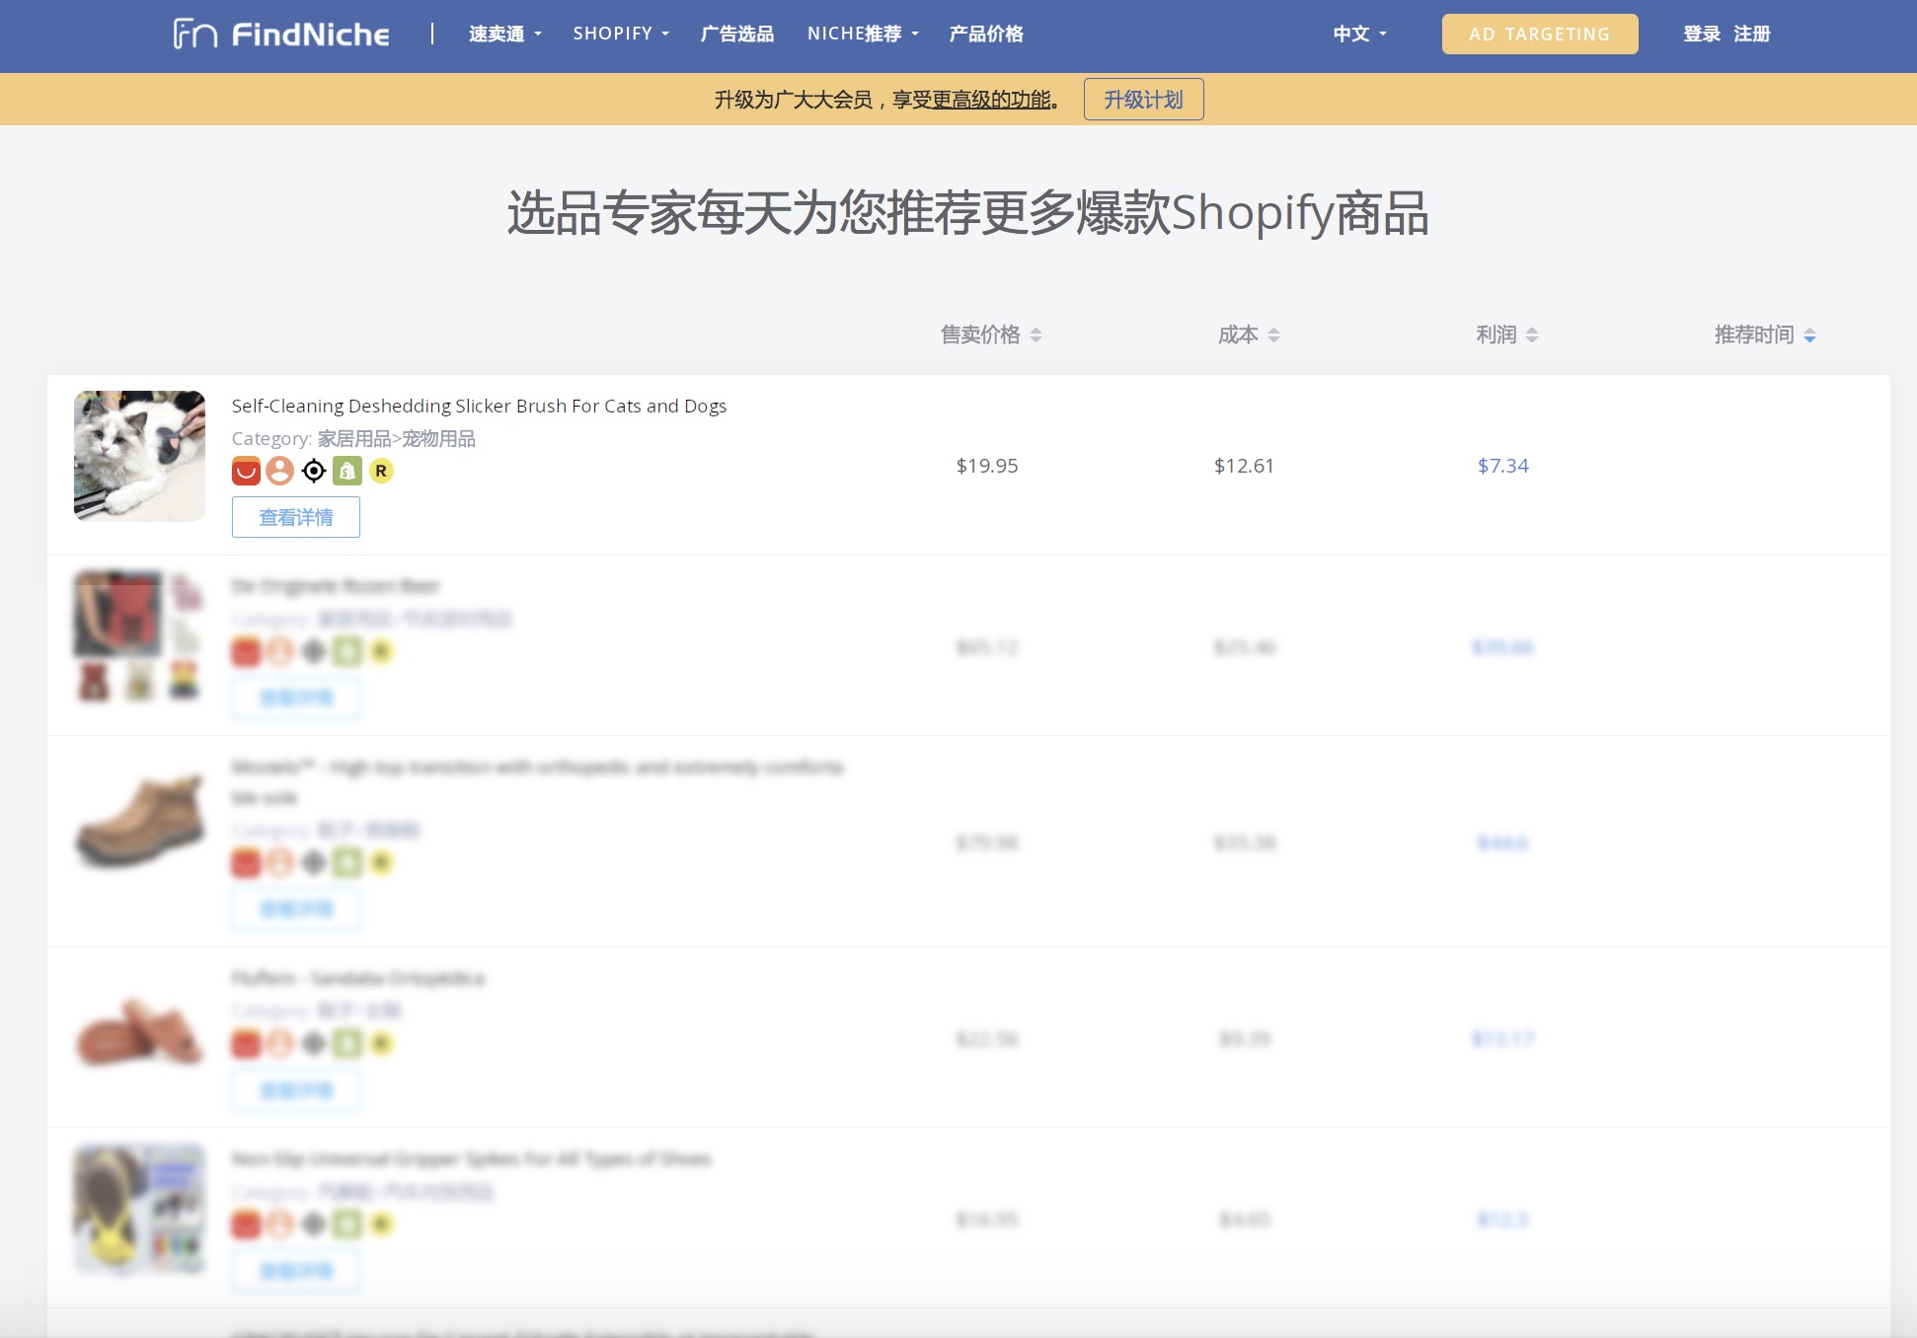Click the black target crosshair icon
This screenshot has height=1338, width=1917.
tap(314, 471)
